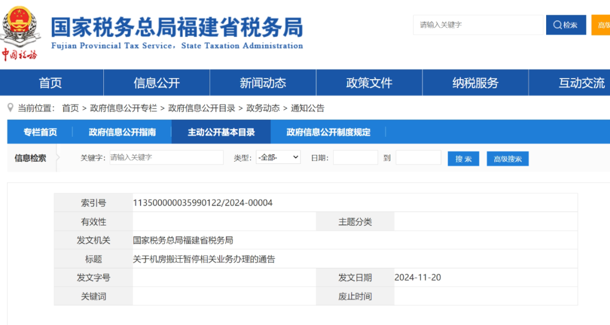Click issuing agency value 国家税务总局福建省税务局
Screen dimensions: 610x325
pos(183,240)
